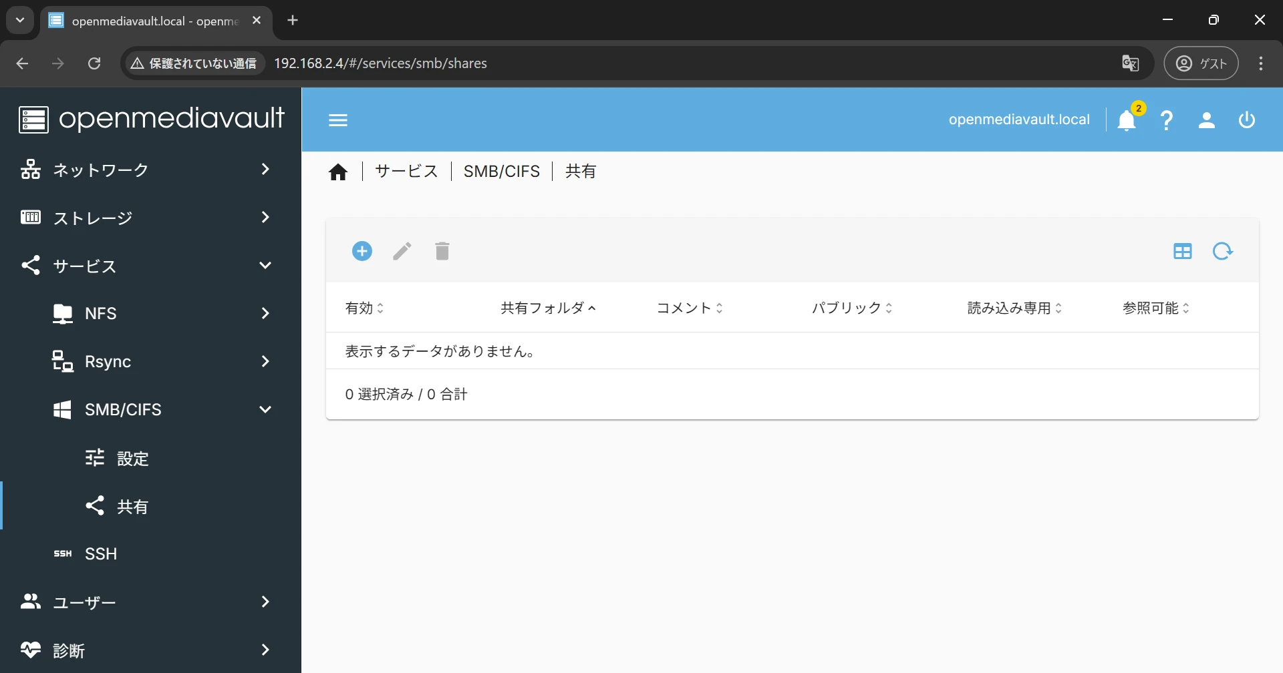Click the SSH icon in the sidebar
The height and width of the screenshot is (673, 1283).
pyautogui.click(x=63, y=554)
